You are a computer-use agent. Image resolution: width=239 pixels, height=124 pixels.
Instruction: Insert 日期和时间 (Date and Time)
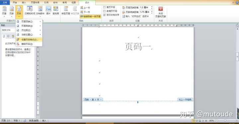click(30, 11)
